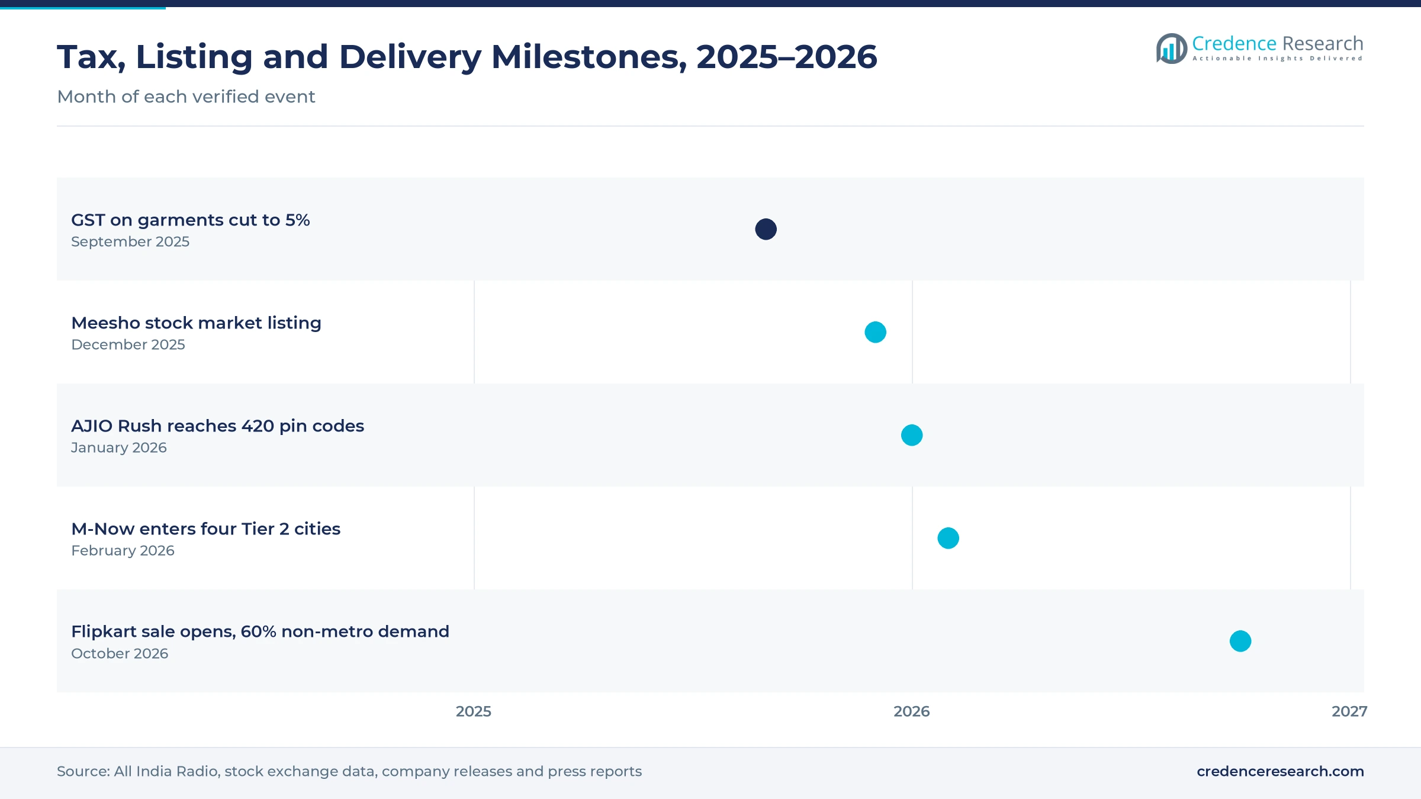The width and height of the screenshot is (1421, 799).
Task: Click the 'Meesho stock market listing' label
Action: tap(196, 323)
